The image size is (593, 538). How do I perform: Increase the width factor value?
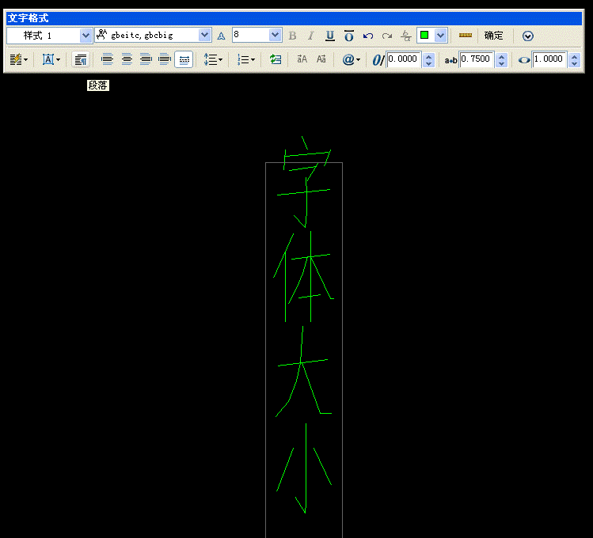click(575, 56)
